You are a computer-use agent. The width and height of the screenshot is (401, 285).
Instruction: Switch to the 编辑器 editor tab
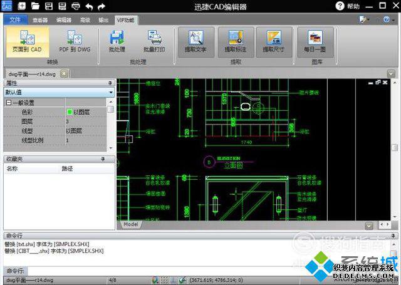pyautogui.click(x=64, y=20)
